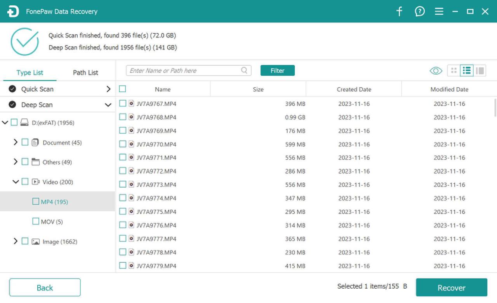Image resolution: width=497 pixels, height=303 pixels.
Task: Click the FonePaw app logo icon
Action: pos(13,12)
